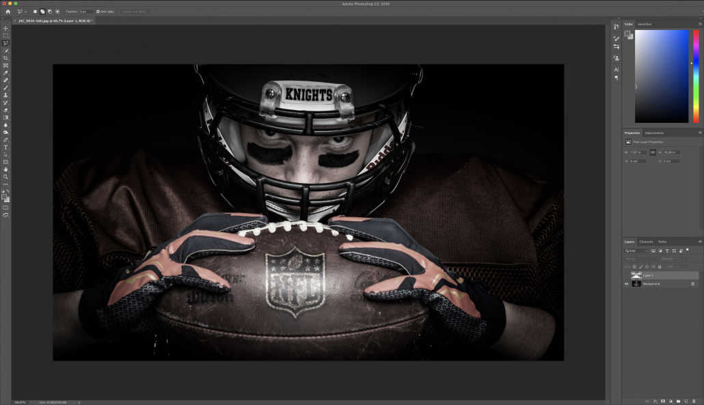Select the Pen tool

click(6, 140)
